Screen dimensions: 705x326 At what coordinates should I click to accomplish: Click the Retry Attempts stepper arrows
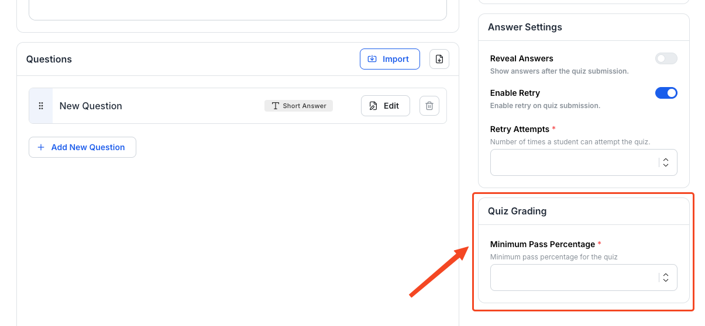[666, 162]
